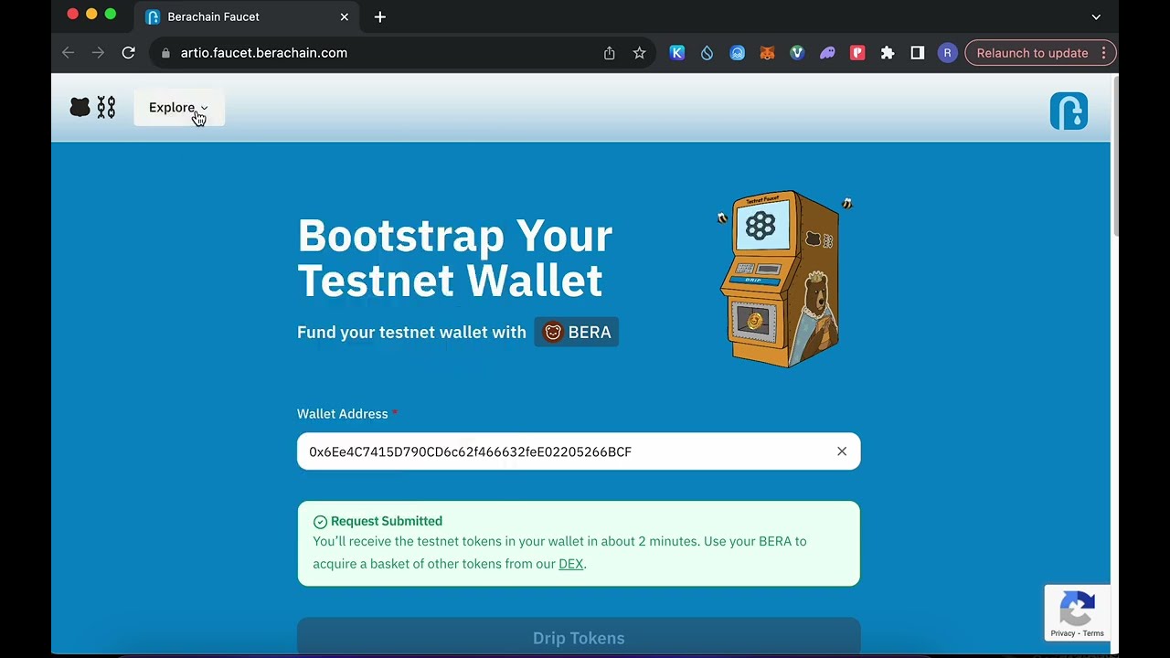1170x658 pixels.
Task: Open the Chrome profile R avatar
Action: 947,53
